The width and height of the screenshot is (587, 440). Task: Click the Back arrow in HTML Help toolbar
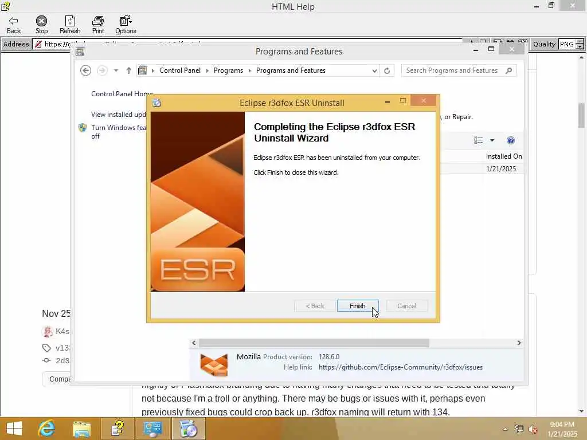tap(14, 25)
